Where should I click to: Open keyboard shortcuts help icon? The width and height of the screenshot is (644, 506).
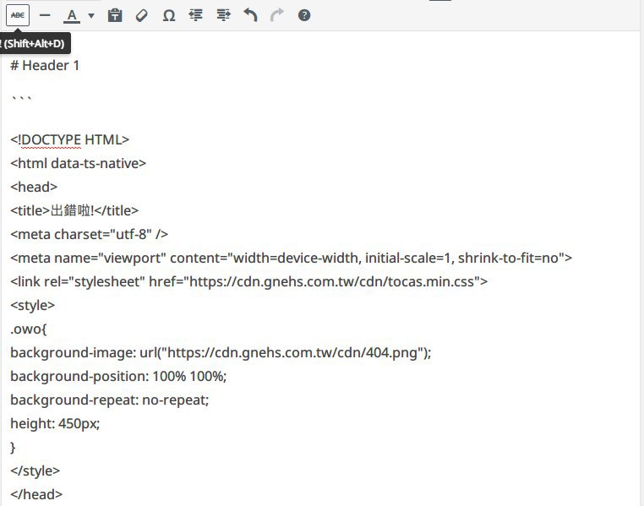coord(304,15)
